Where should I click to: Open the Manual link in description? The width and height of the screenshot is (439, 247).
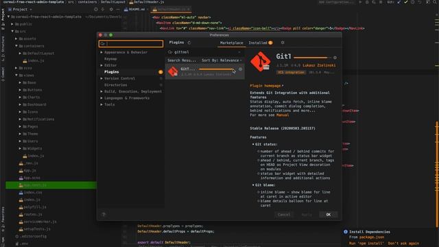click(283, 115)
